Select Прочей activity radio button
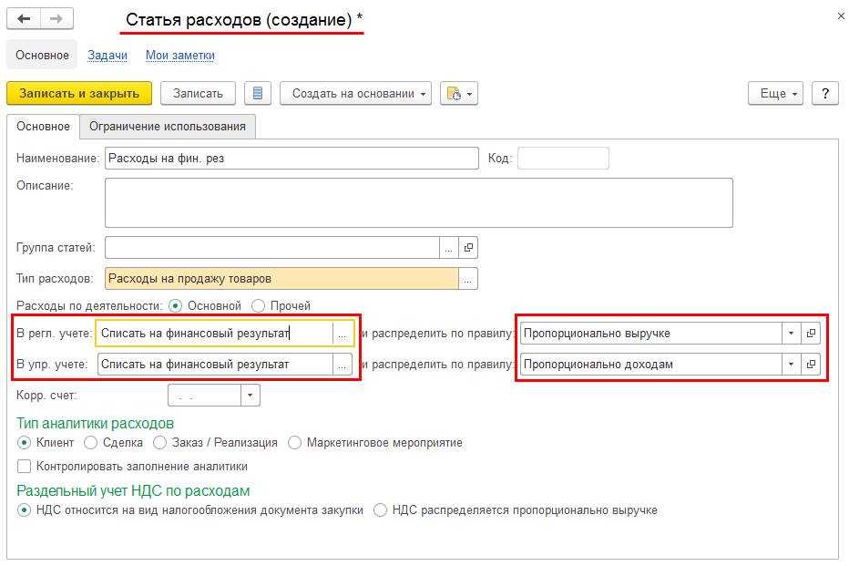 click(259, 305)
